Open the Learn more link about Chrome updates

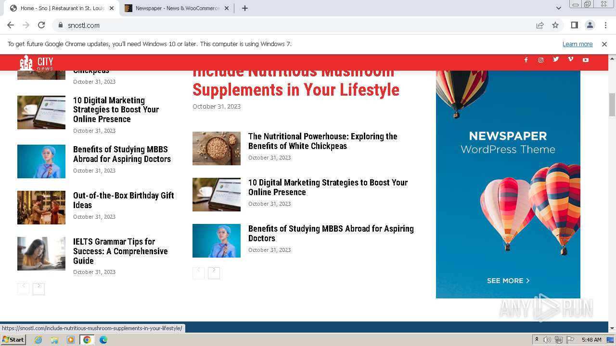pyautogui.click(x=577, y=44)
